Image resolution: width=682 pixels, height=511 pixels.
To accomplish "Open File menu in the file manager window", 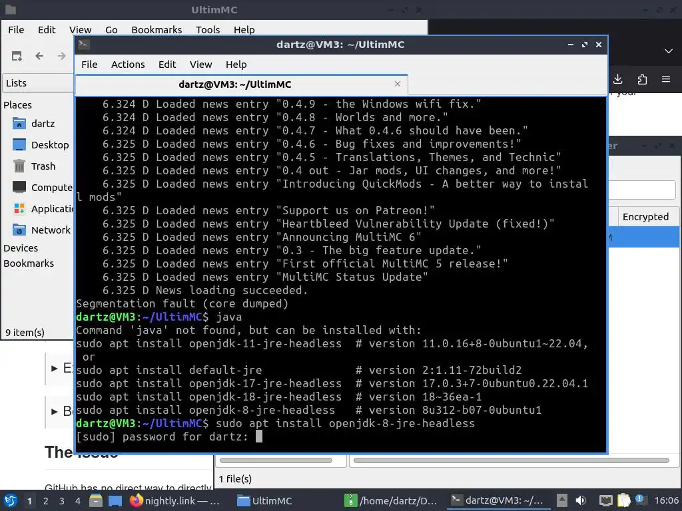I will coord(16,29).
